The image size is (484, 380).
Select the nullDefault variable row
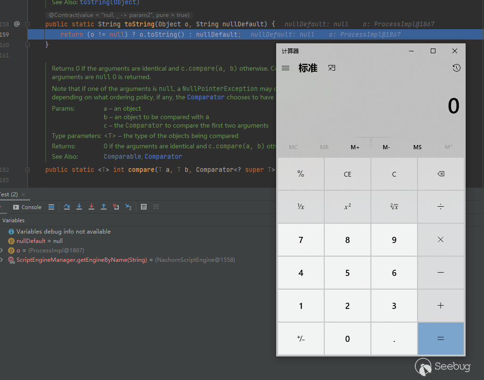[x=40, y=241]
